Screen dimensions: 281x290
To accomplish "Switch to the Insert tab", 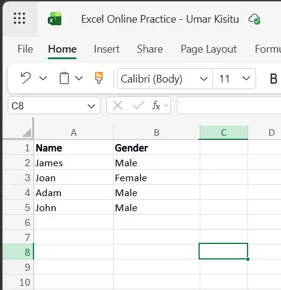I will point(106,49).
